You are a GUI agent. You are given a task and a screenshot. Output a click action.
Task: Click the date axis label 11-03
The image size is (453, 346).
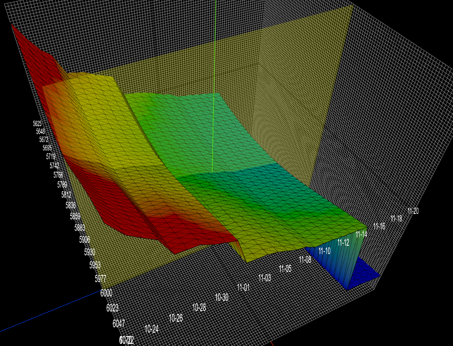(x=265, y=278)
